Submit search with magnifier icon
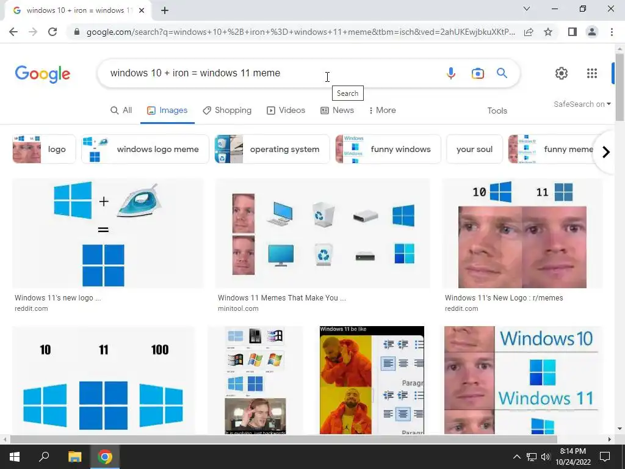This screenshot has width=625, height=469. [502, 73]
